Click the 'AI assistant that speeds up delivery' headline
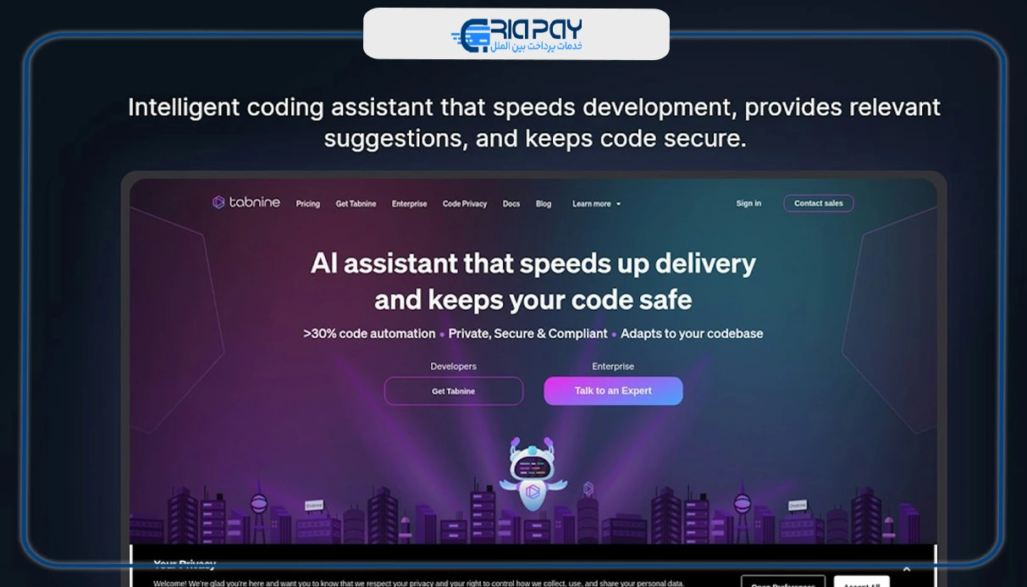The width and height of the screenshot is (1027, 587). point(533,263)
